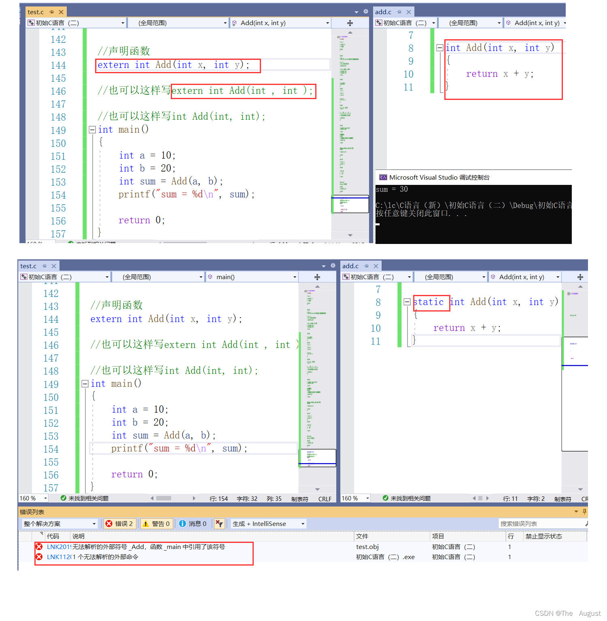The height and width of the screenshot is (621, 607).
Task: Open the main() member dropdown
Action: coord(252,277)
